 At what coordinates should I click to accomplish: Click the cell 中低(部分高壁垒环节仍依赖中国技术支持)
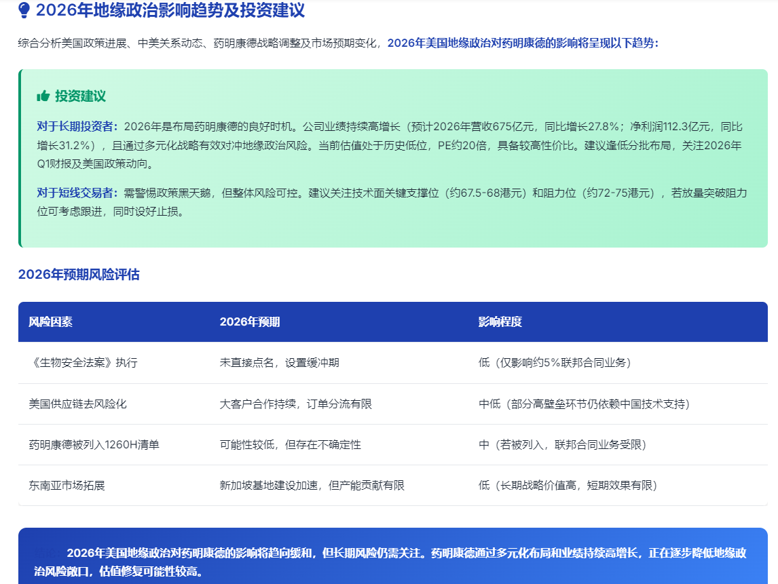tap(584, 404)
